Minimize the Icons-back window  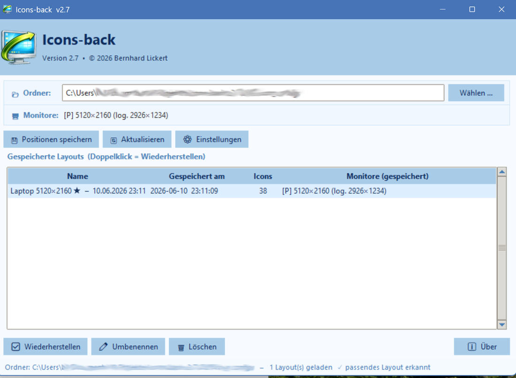click(x=443, y=9)
